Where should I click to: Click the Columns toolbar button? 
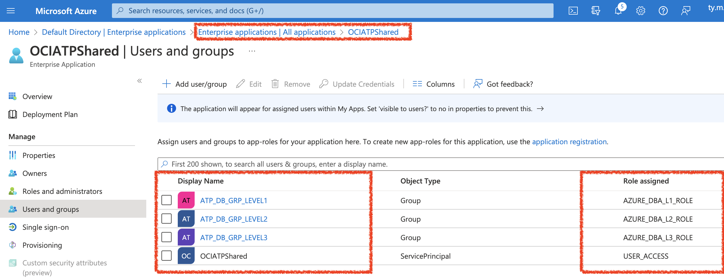tap(433, 84)
